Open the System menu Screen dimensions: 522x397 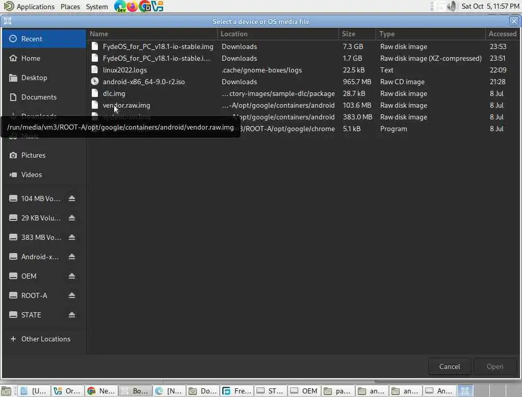pyautogui.click(x=97, y=6)
